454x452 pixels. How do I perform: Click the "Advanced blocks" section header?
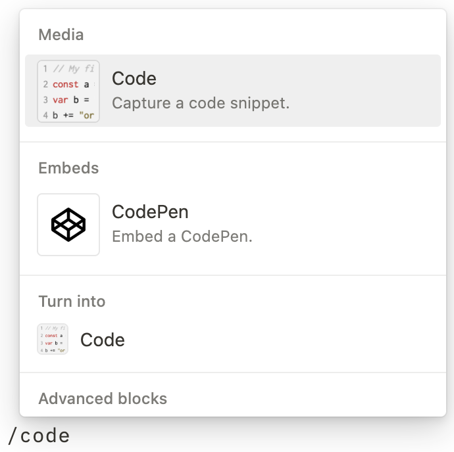pos(103,399)
